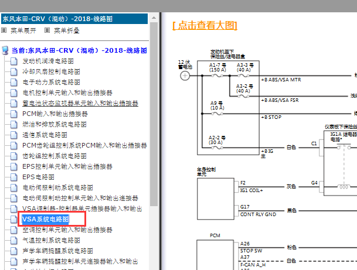Select PCM输入和输出插接器 entry
Image resolution: width=357 pixels, height=270 pixels.
point(55,114)
